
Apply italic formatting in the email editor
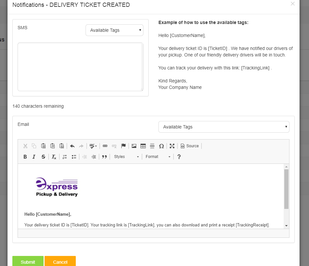(x=34, y=157)
